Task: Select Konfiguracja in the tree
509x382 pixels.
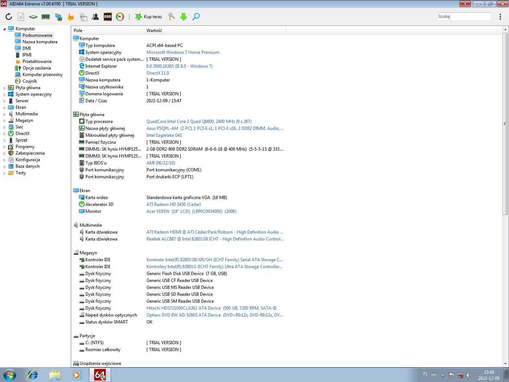Action: (x=28, y=160)
